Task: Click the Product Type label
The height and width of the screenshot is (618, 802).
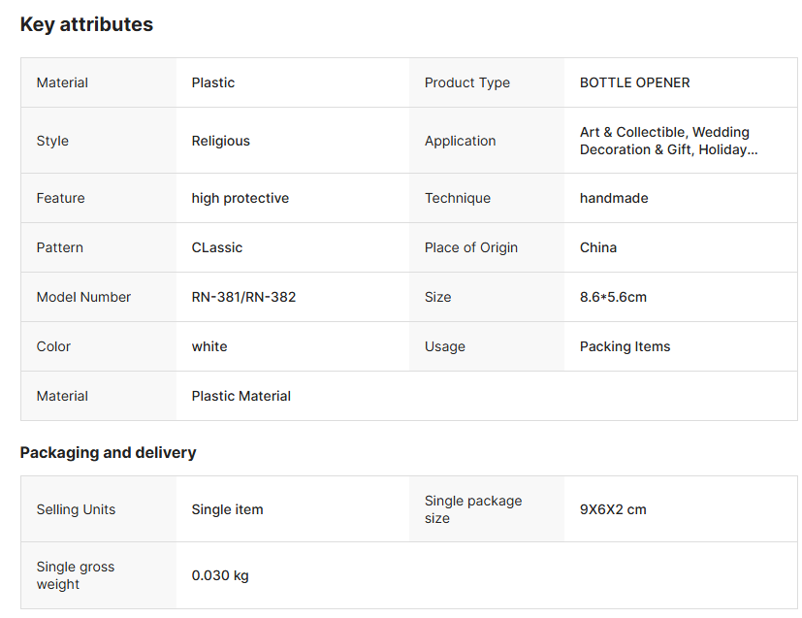Action: tap(466, 82)
